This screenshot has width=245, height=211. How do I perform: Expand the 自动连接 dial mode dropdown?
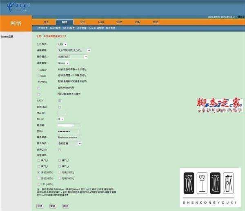click(x=69, y=143)
